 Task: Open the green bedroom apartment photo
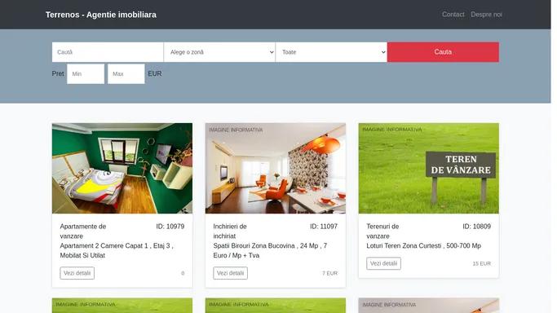122,168
